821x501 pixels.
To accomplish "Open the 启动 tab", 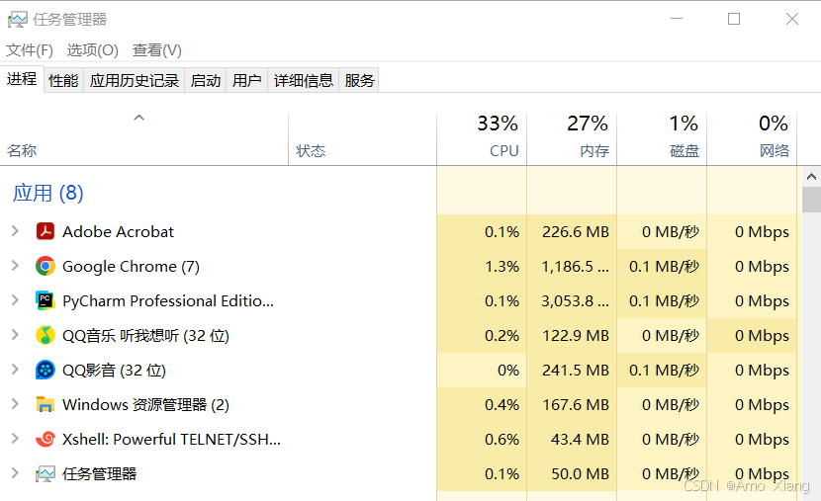I will tap(206, 81).
